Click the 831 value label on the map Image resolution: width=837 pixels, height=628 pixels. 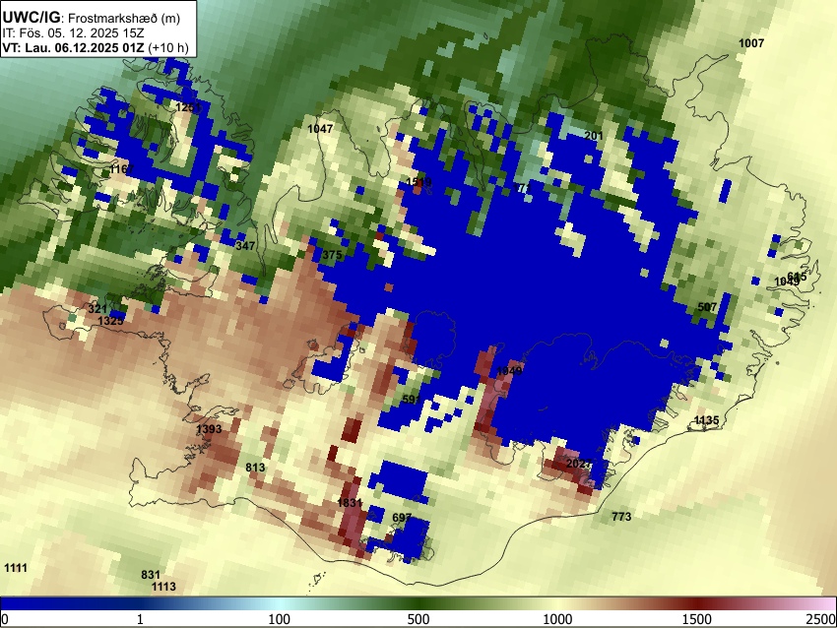tap(151, 575)
